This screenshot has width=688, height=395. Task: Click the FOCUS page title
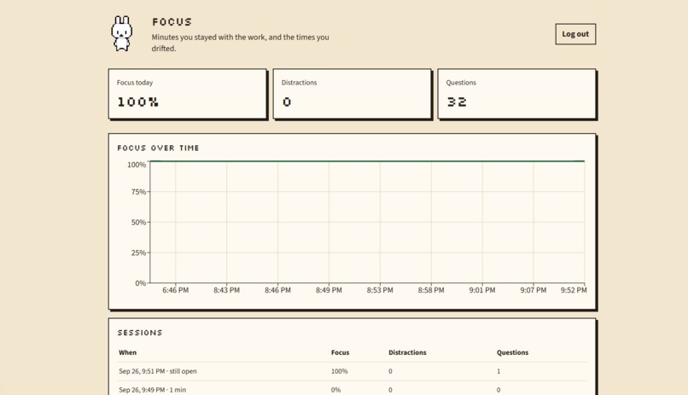[x=172, y=22]
